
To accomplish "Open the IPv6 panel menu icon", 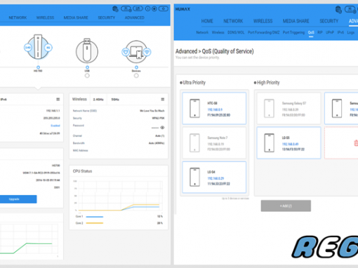I will (58, 100).
